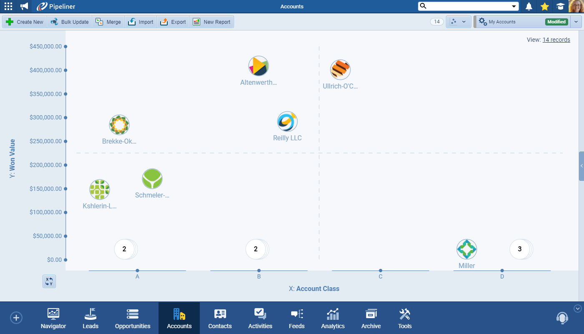The width and height of the screenshot is (584, 334).
Task: Open the 14 records link
Action: (x=556, y=40)
